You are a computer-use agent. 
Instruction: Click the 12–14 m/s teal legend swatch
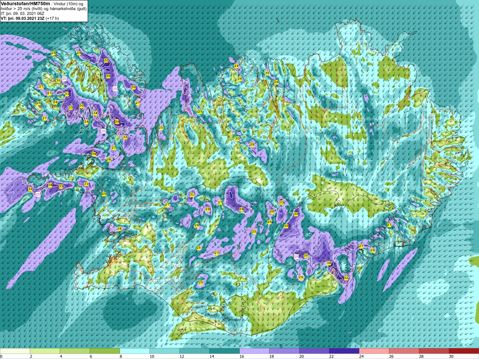click(x=195, y=352)
